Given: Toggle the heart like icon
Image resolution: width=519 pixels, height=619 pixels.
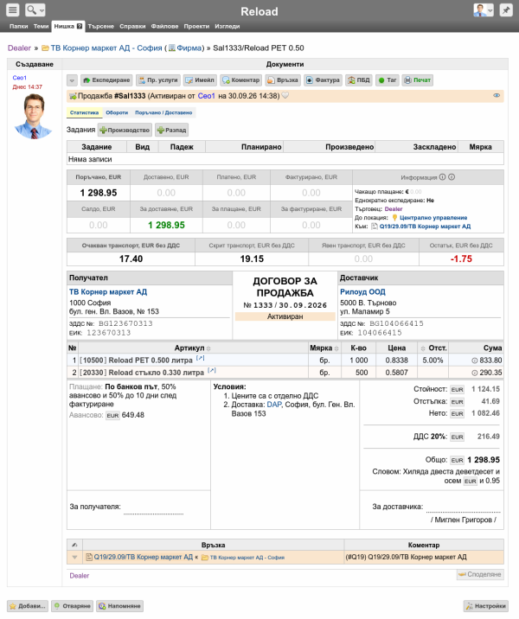Looking at the screenshot, I should [x=285, y=96].
